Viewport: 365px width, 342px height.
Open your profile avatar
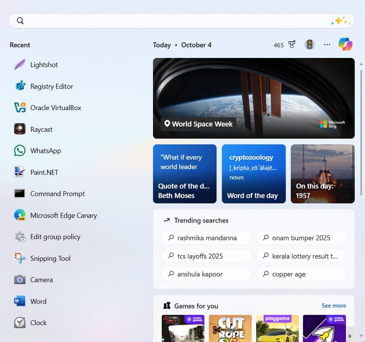coord(309,44)
